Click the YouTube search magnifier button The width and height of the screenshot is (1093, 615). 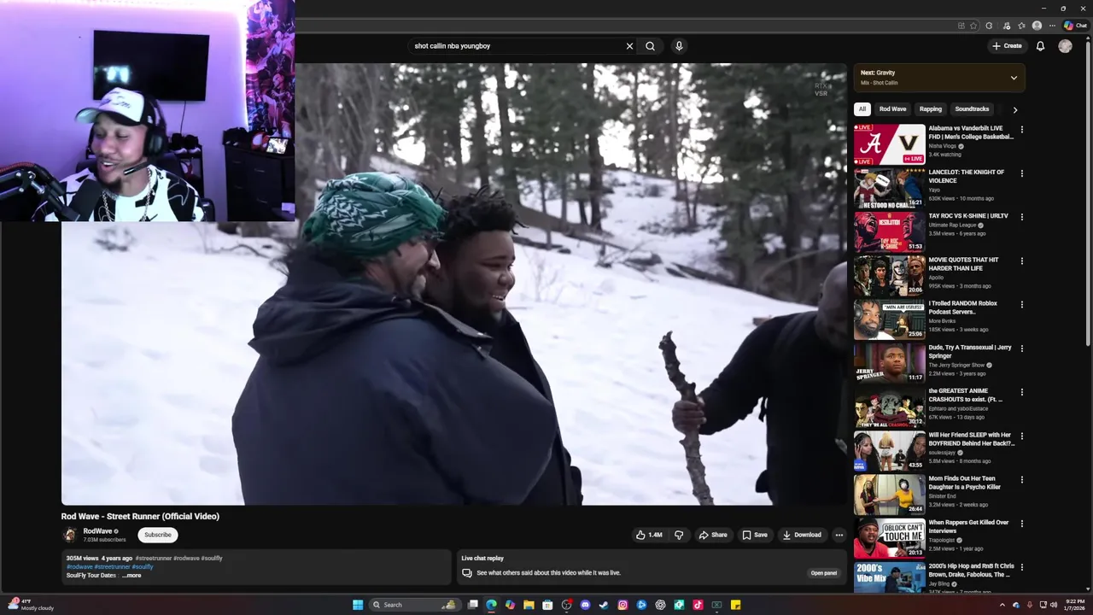[650, 46]
